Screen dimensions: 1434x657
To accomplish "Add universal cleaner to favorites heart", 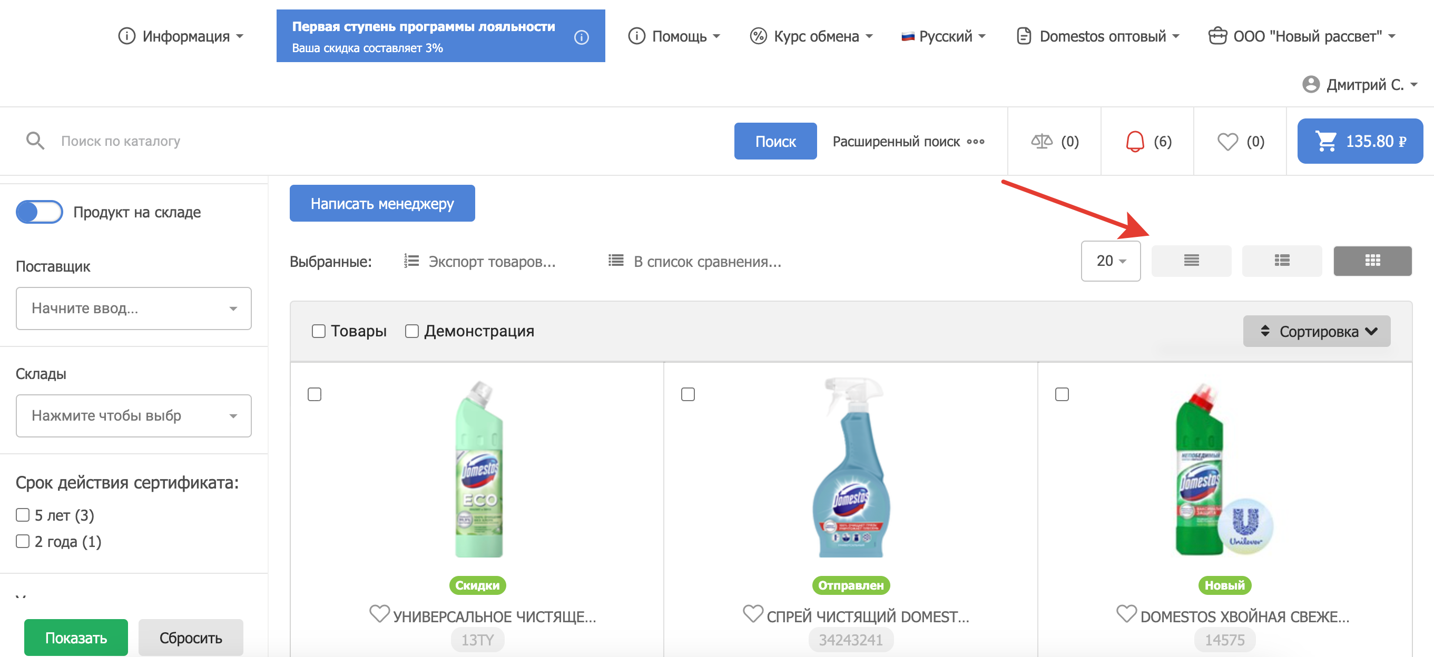I will pos(379,614).
